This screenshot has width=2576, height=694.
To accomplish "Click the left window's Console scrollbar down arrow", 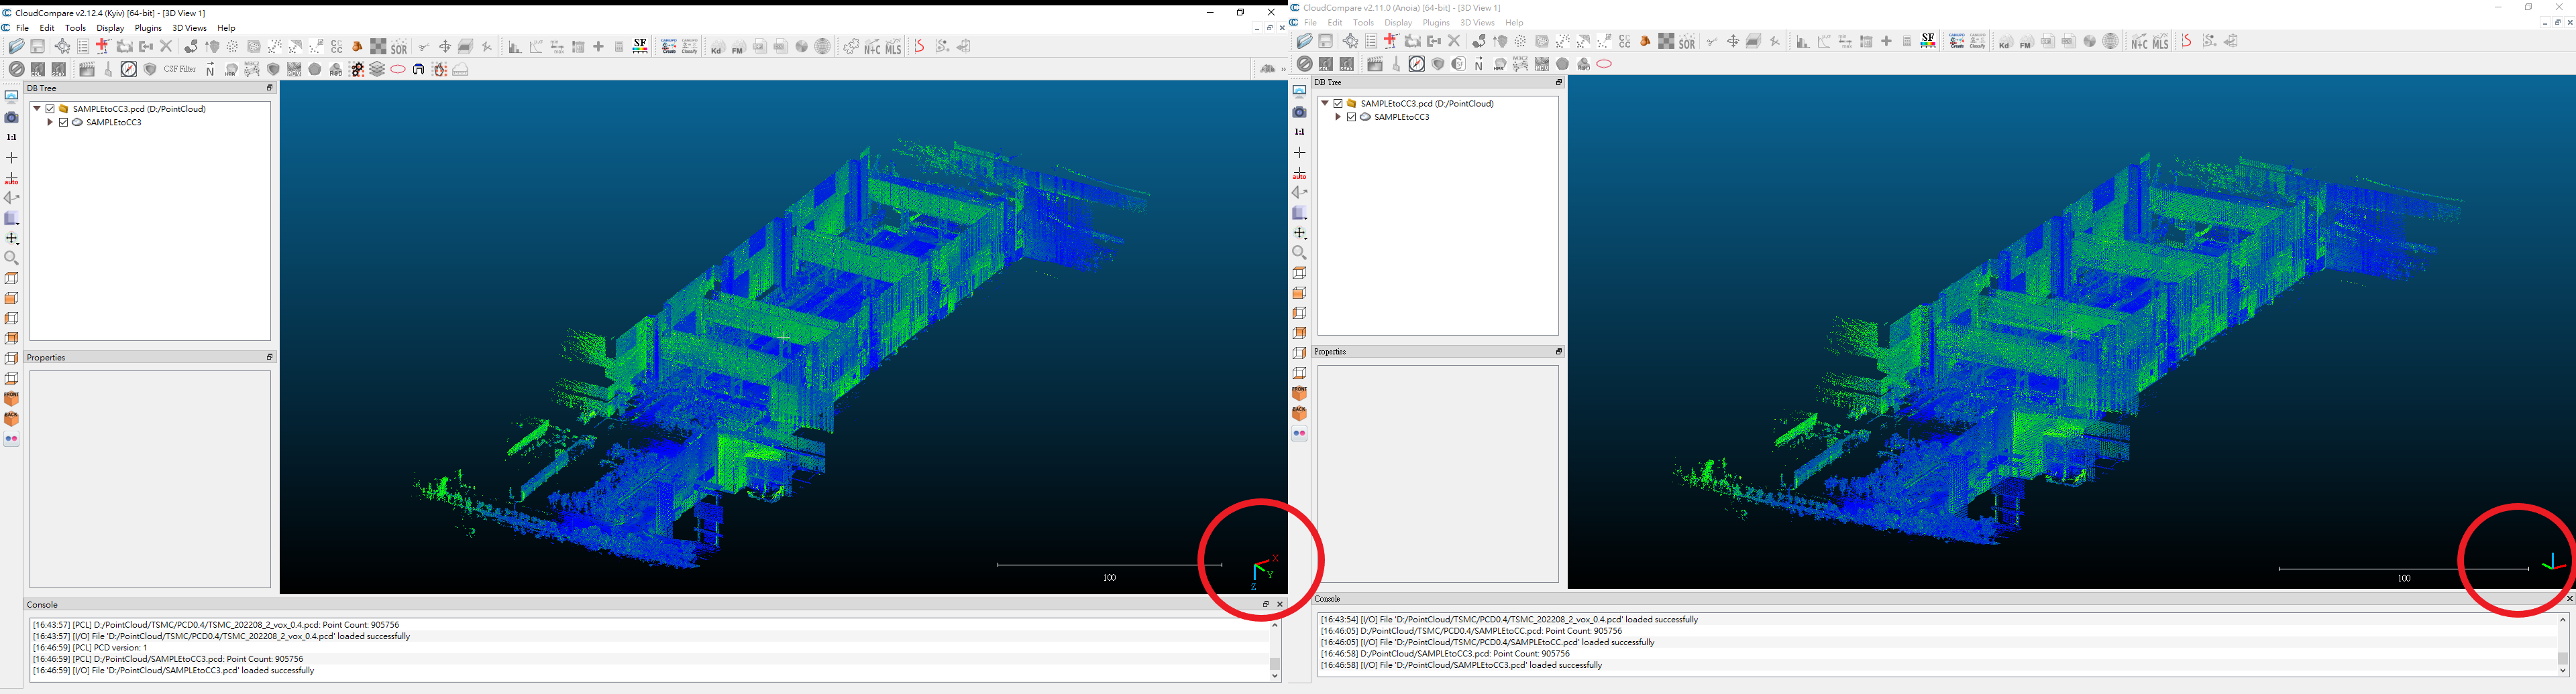I will pyautogui.click(x=1275, y=676).
